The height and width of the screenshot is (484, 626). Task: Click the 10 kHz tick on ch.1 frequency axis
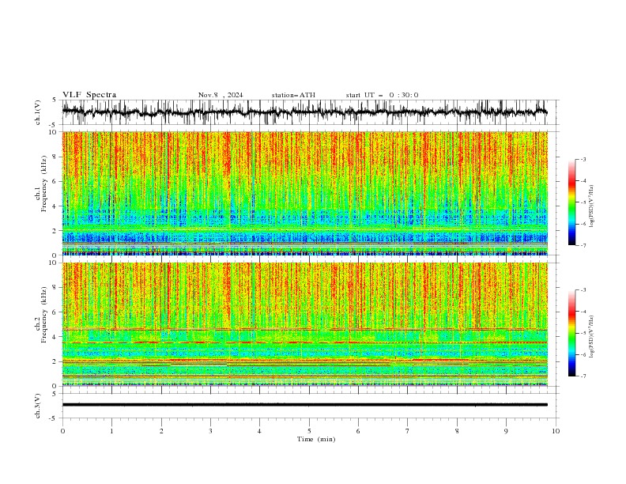[54, 132]
